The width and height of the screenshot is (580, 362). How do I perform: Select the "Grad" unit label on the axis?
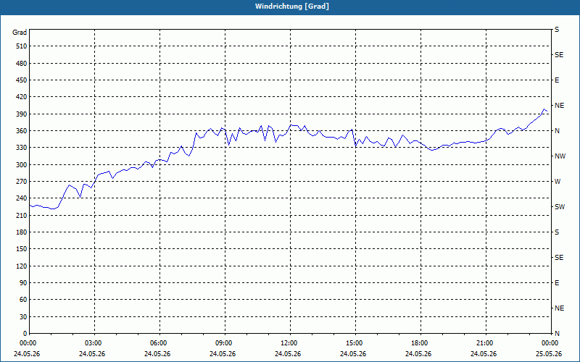pyautogui.click(x=20, y=33)
